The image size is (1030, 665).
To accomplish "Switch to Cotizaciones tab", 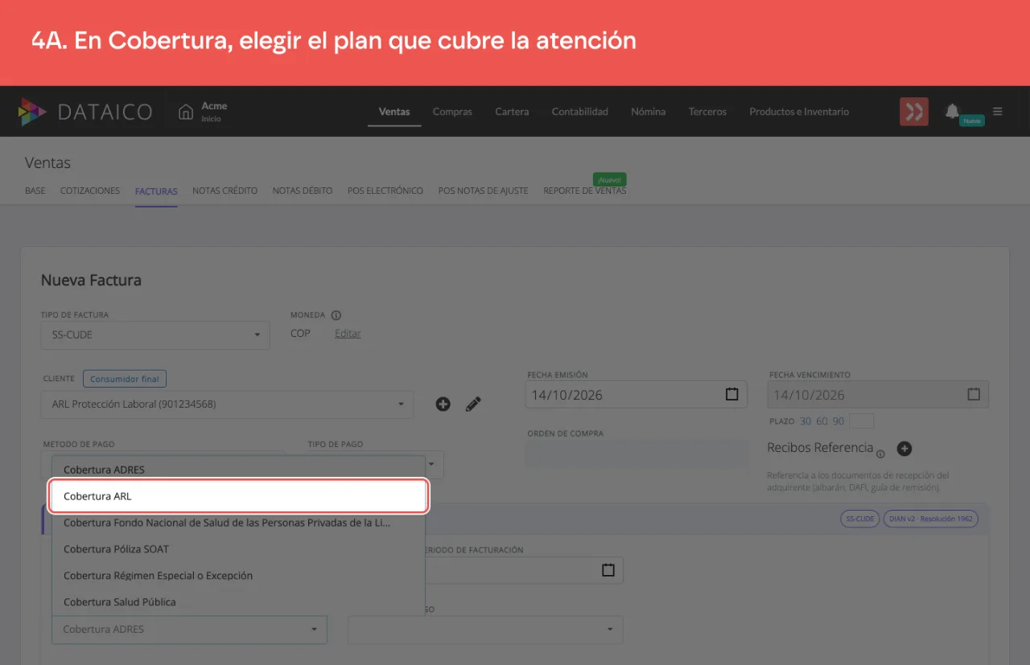I will (90, 191).
